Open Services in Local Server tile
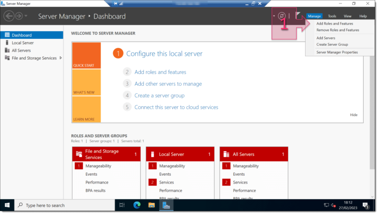Viewport: 378px width, 214px height. tap(166, 183)
